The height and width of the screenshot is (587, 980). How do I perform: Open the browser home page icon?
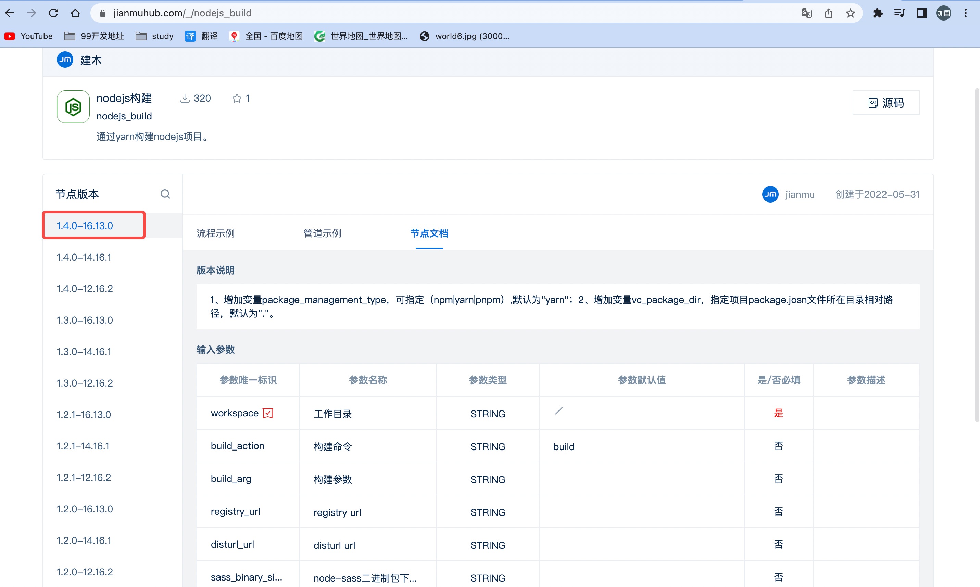point(75,13)
